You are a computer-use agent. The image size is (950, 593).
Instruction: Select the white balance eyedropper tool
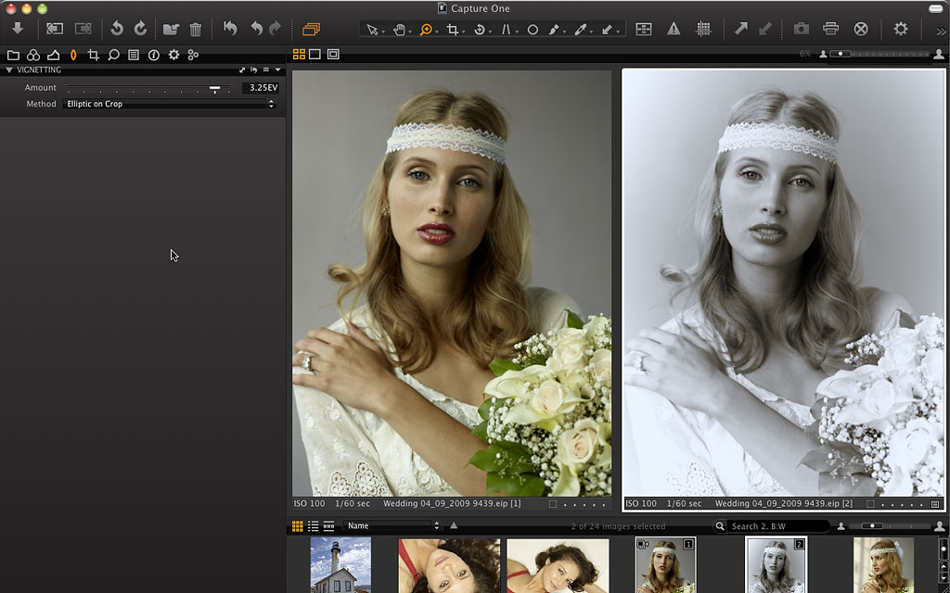[x=581, y=30]
